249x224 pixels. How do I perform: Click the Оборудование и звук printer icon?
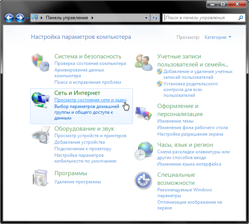tap(41, 135)
